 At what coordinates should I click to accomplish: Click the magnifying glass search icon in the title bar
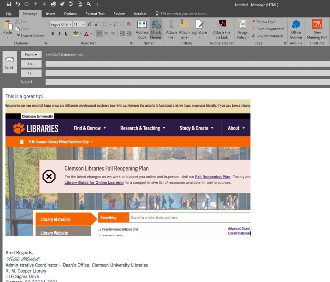[89, 4]
